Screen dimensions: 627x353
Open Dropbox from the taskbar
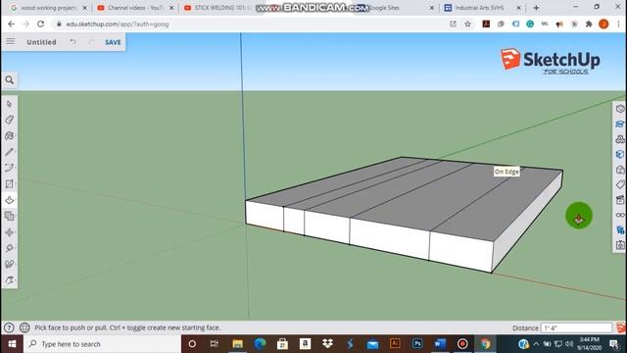point(327,344)
